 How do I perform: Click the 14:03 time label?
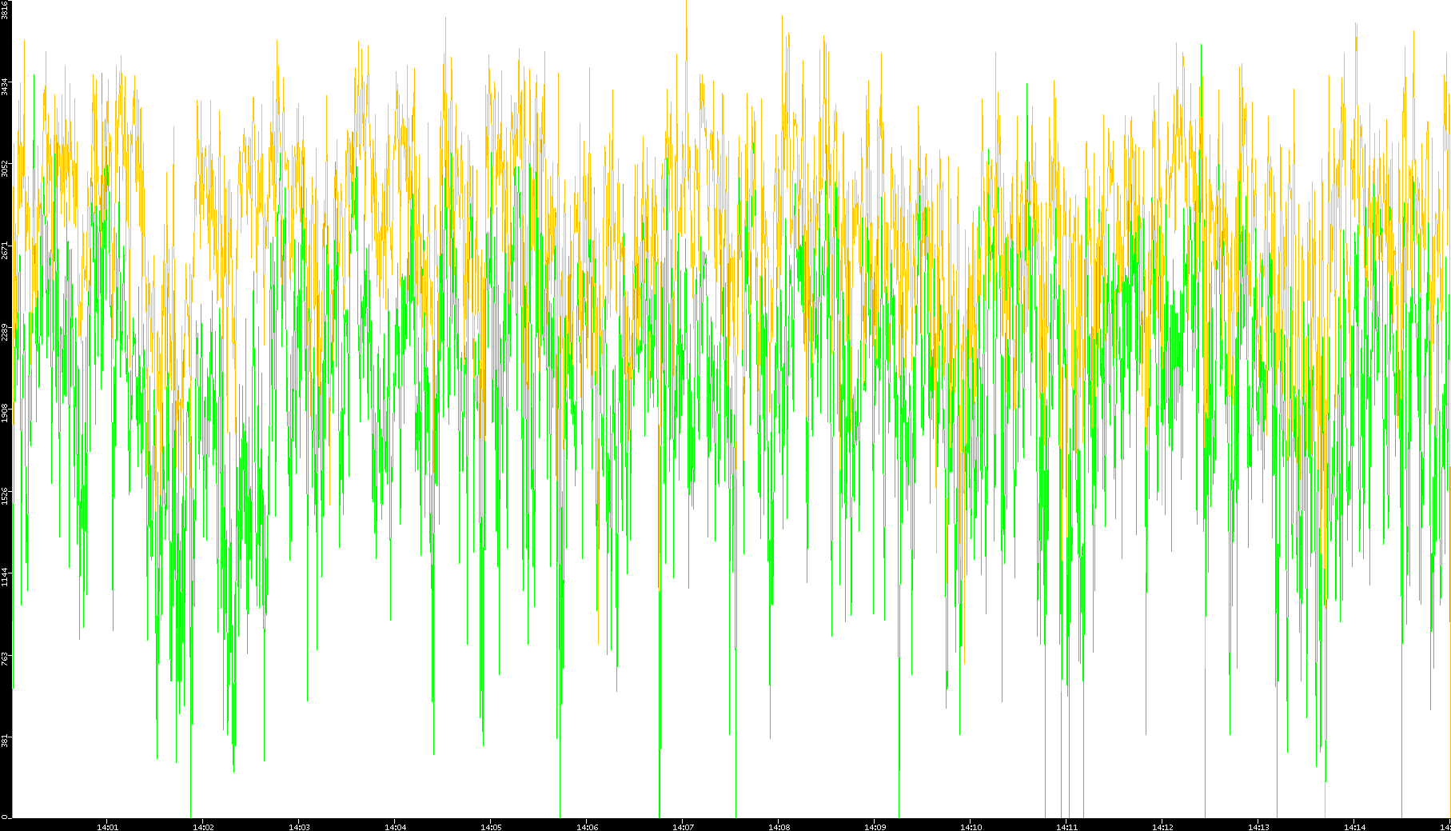pyautogui.click(x=299, y=827)
